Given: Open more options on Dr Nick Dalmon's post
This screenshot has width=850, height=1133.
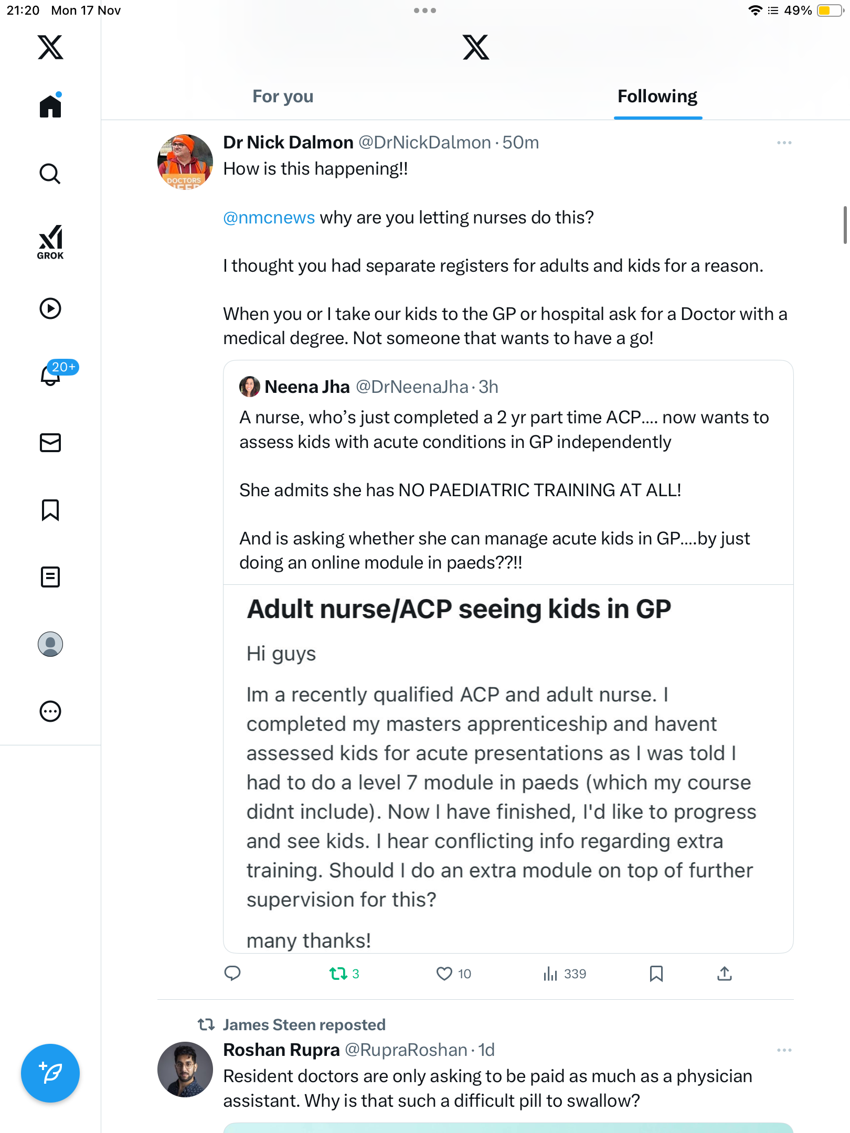Looking at the screenshot, I should tap(784, 143).
